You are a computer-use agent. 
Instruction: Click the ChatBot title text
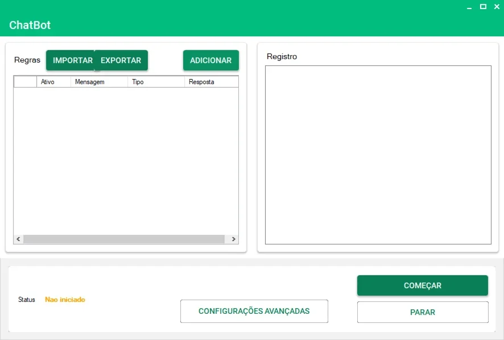coord(30,25)
